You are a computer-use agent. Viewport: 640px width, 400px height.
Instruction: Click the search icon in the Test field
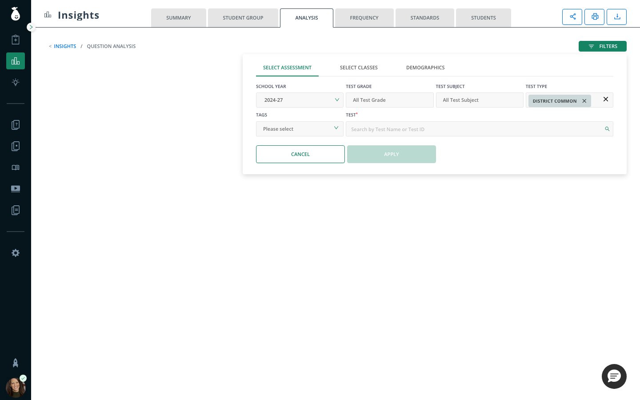(607, 129)
